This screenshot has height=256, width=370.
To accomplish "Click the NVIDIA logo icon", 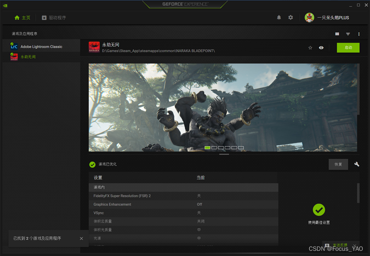I will [5, 6].
